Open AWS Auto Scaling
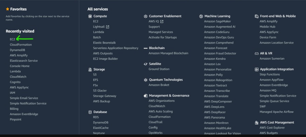This screenshot has width=306, height=137. click(161, 112)
